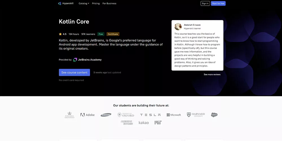Screen dimensions: 282x141
Task: Click the JetBrains Academy logo icon
Action: (75, 60)
